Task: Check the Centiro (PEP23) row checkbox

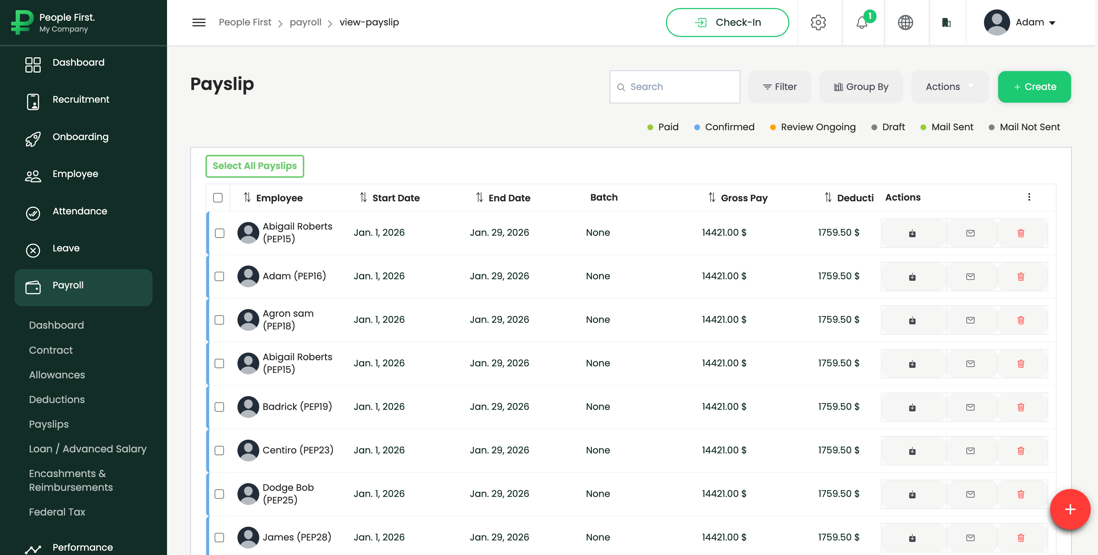Action: pyautogui.click(x=220, y=450)
